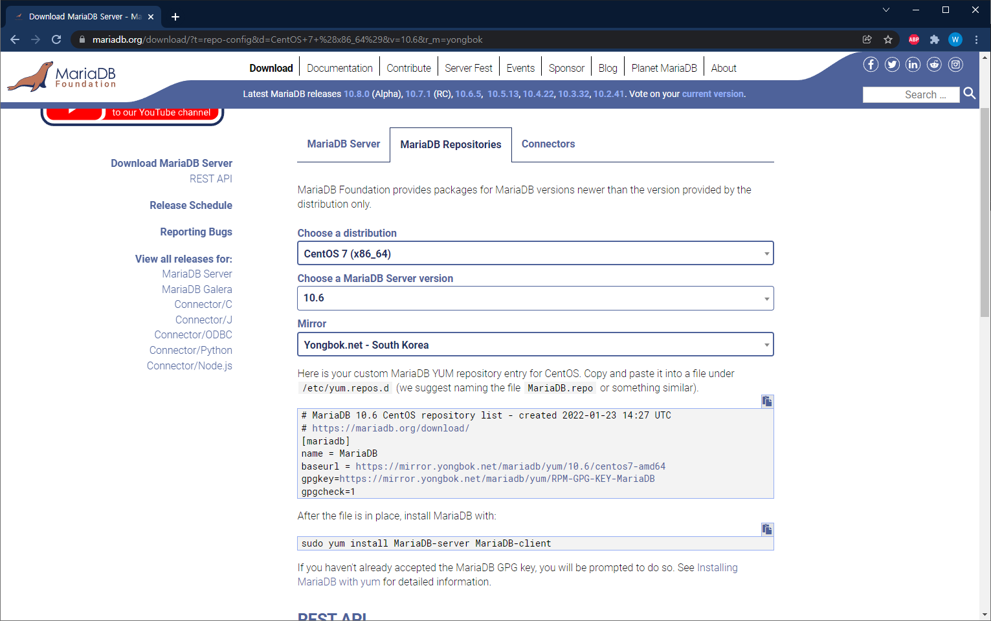Open the Chrome three-dot menu
Screen dimensions: 991x621
(976, 39)
